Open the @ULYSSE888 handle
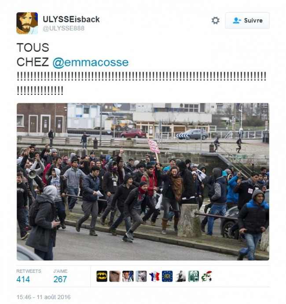This screenshot has width=286, height=304. 63,28
